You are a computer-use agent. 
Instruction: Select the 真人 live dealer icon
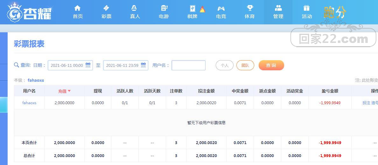click(x=134, y=8)
